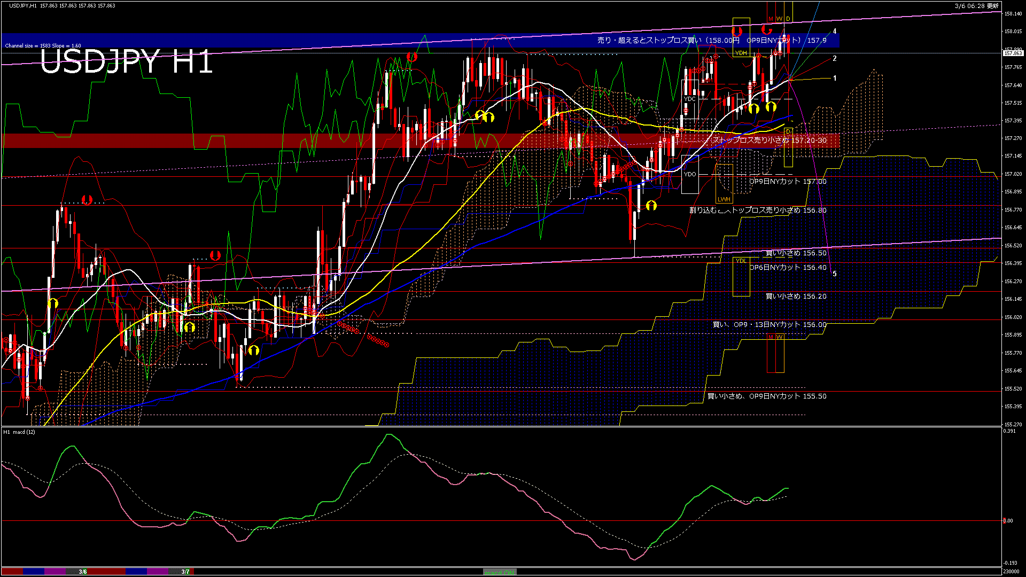
Task: Select the YDO yesterday-open marker box
Action: [x=690, y=174]
